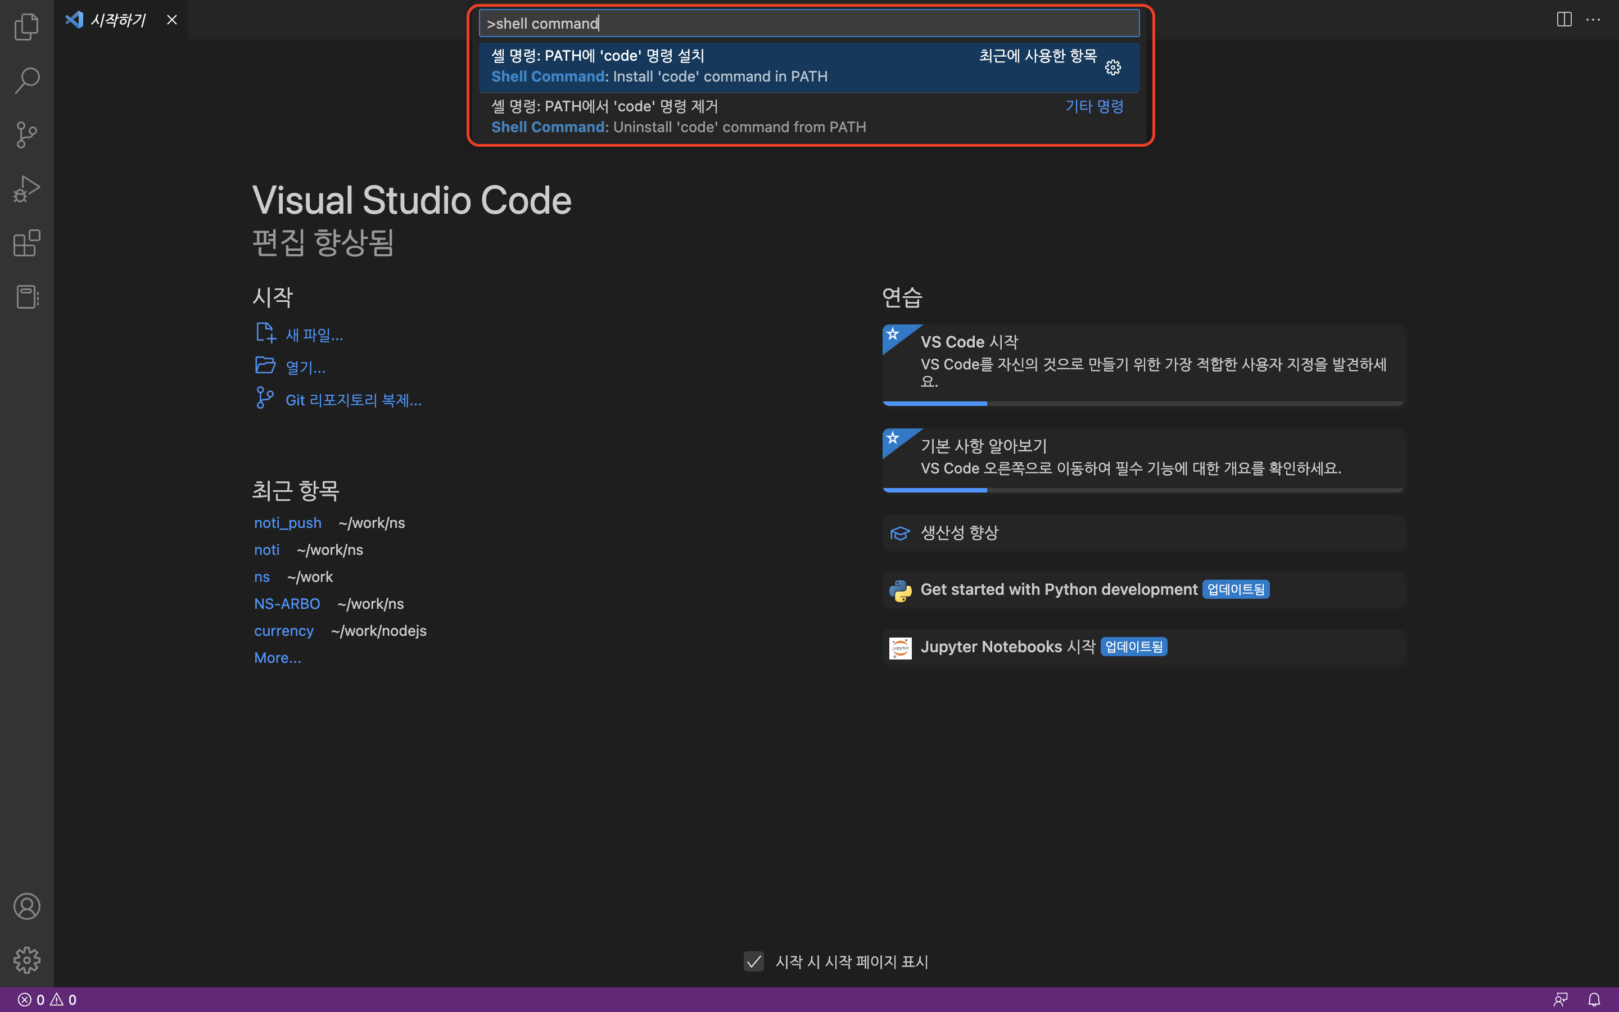Configure keybinding gear for Install command

(1113, 67)
